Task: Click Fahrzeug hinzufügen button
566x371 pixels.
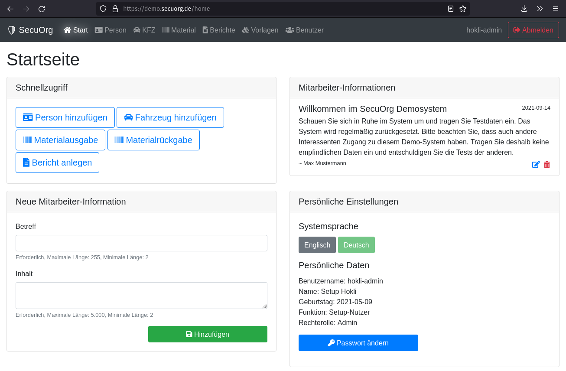Action: pos(170,117)
